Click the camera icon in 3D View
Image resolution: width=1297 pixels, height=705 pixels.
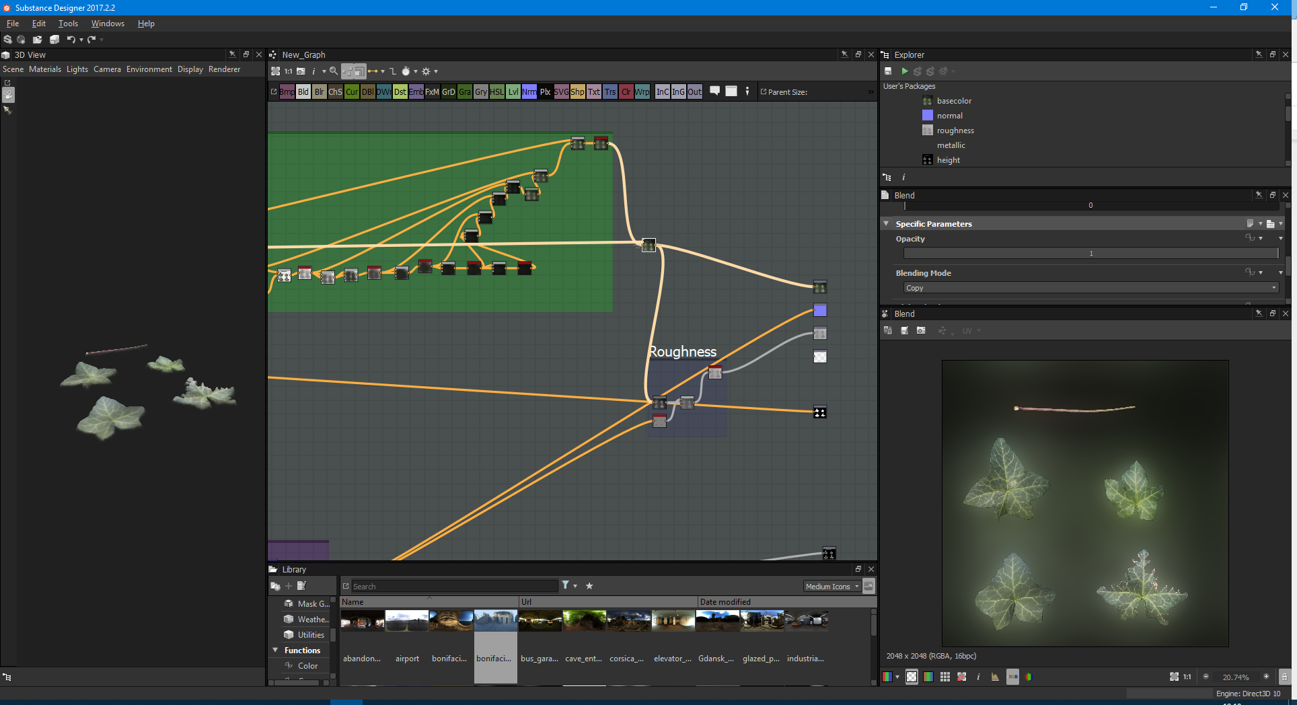8,95
